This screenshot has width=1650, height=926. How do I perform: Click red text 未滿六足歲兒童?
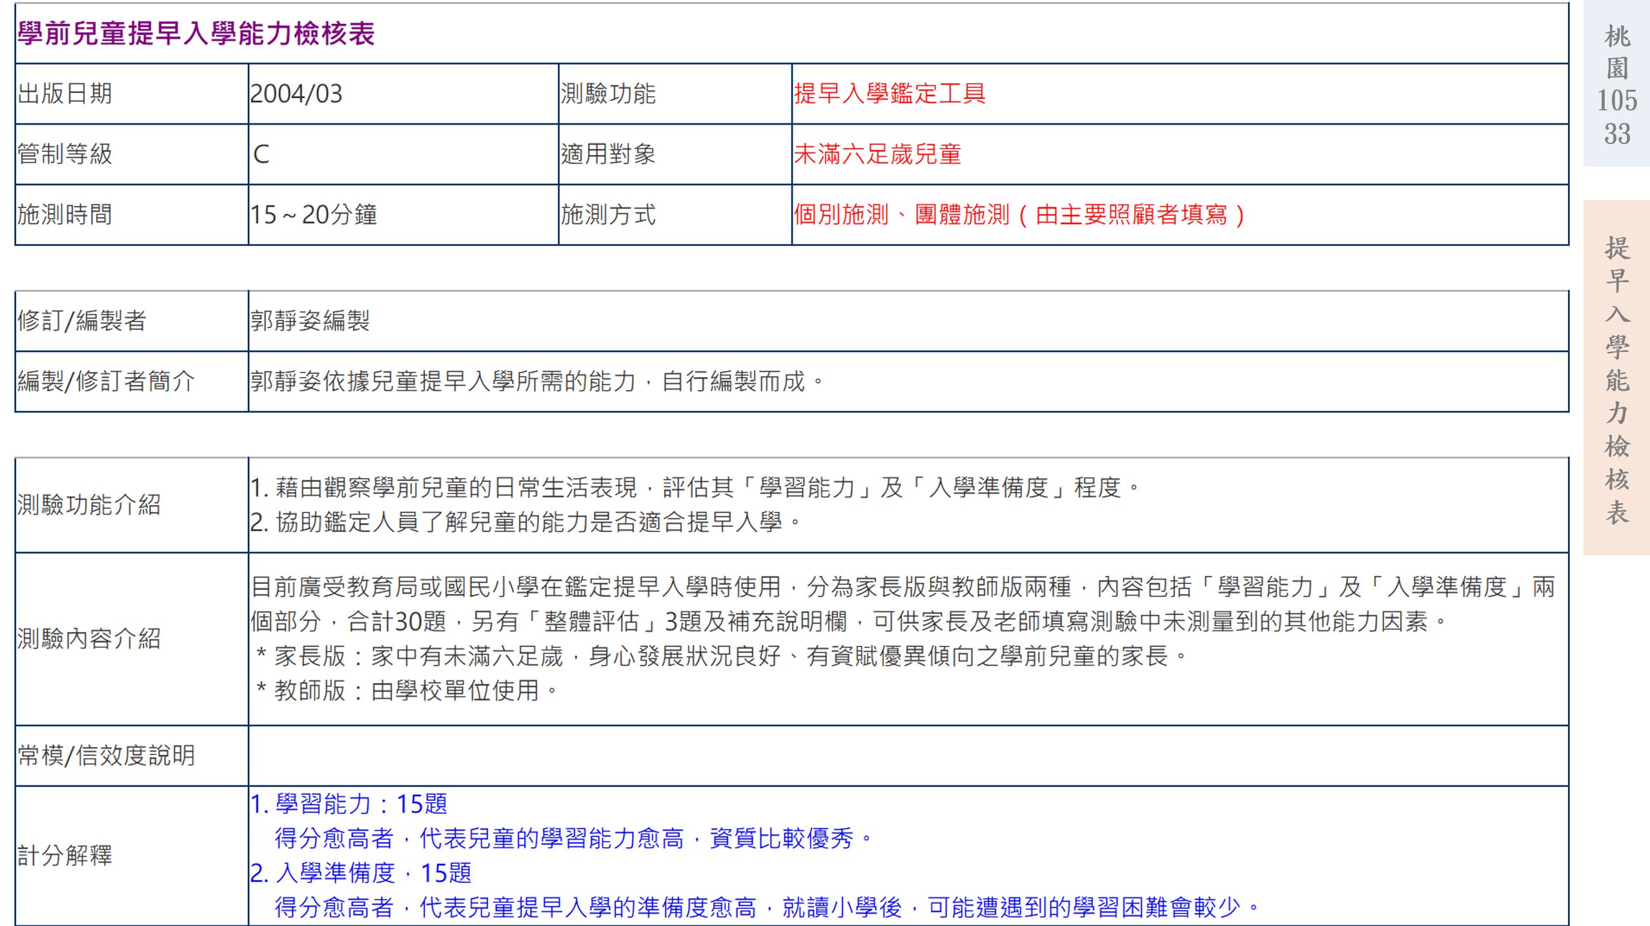[x=877, y=154]
